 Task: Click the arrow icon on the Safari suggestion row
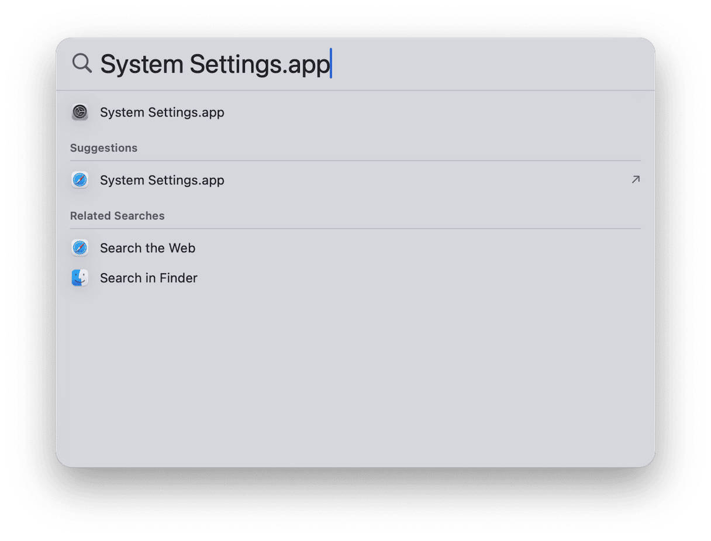pos(636,180)
